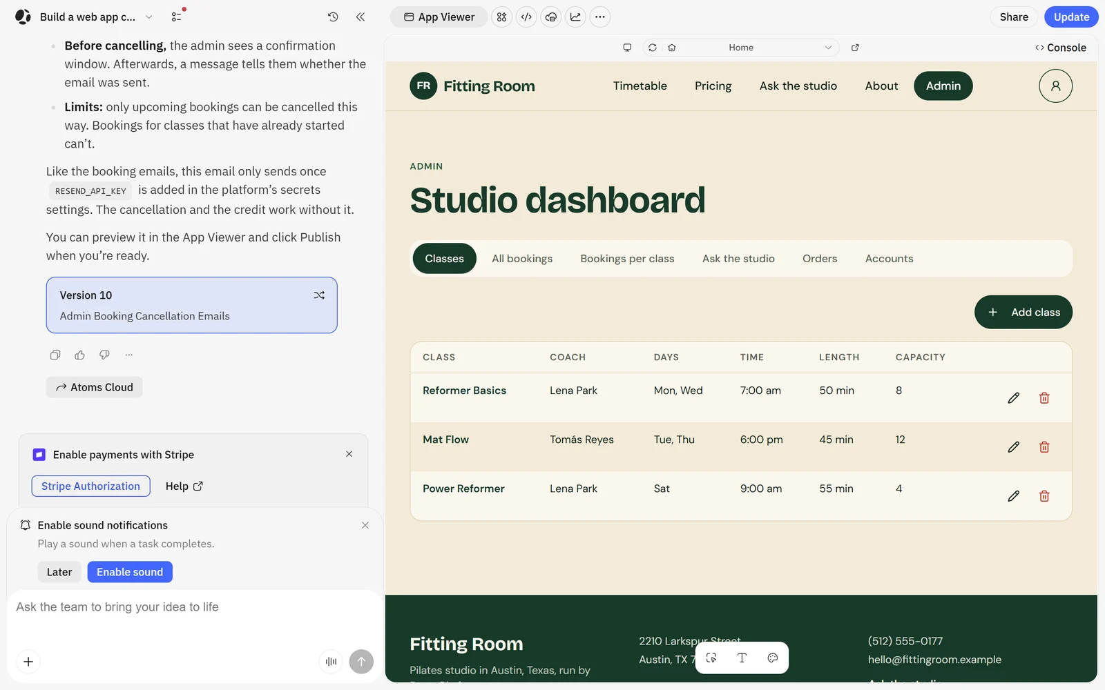Click the shuffle icon on Version 10 card
This screenshot has width=1105, height=690.
click(319, 295)
